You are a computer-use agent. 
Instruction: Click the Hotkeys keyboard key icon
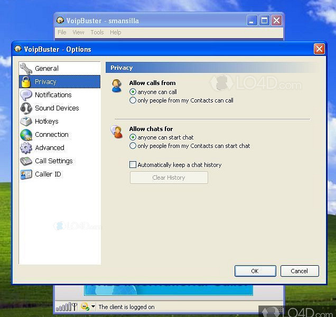point(26,122)
